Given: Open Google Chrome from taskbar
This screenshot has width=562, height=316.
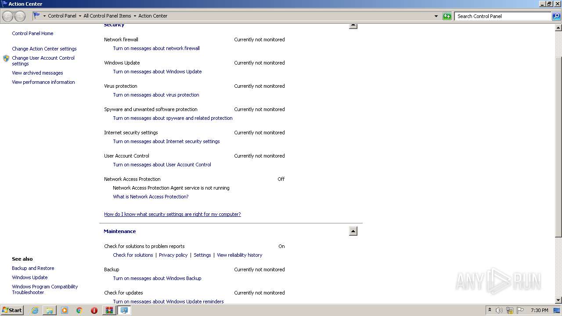Looking at the screenshot, I should (79, 310).
